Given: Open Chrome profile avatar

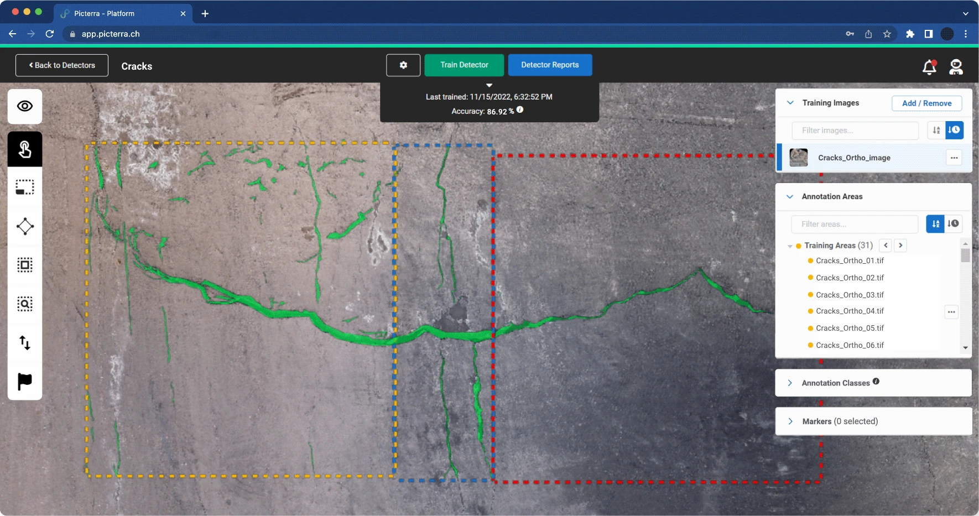Looking at the screenshot, I should coord(947,34).
